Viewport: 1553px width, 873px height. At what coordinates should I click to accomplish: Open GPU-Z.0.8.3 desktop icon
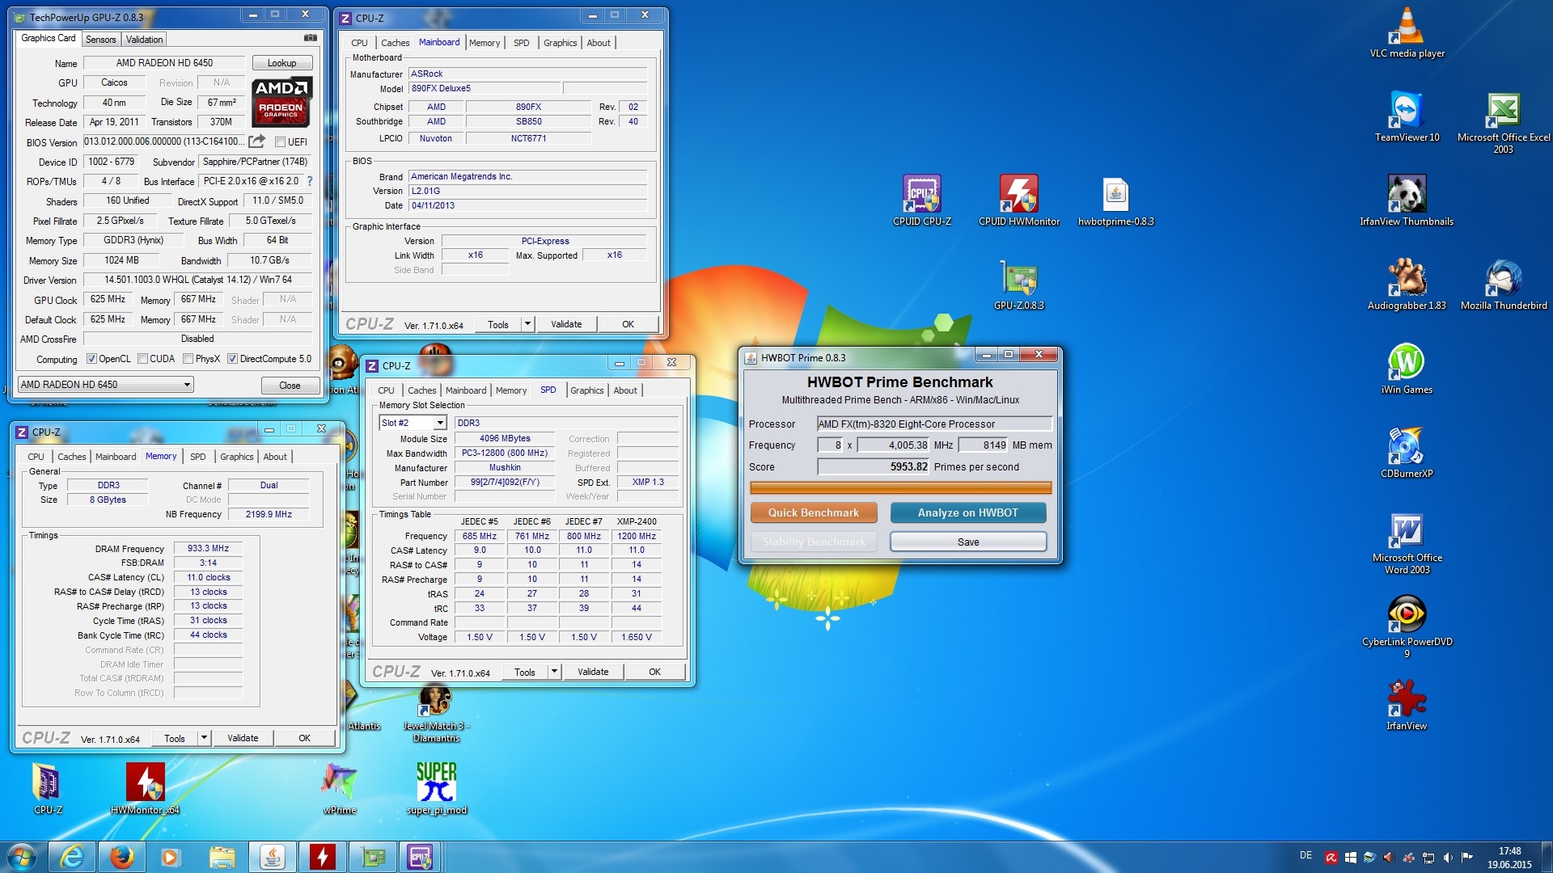(1018, 285)
